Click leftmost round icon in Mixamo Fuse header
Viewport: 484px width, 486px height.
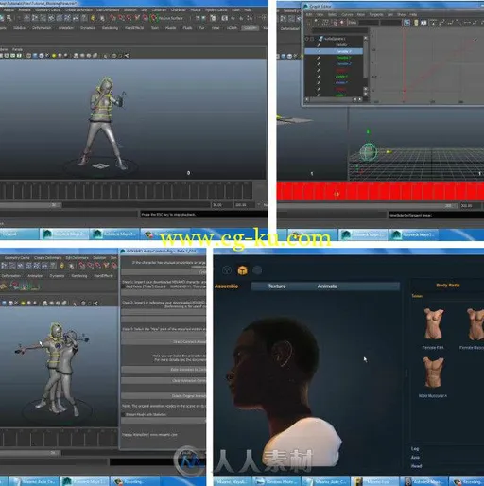227,270
